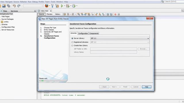
Task: Click Clean and Build Project icon
Action: (x=57, y=6)
